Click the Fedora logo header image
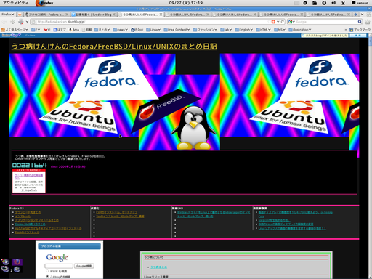 coord(110,75)
